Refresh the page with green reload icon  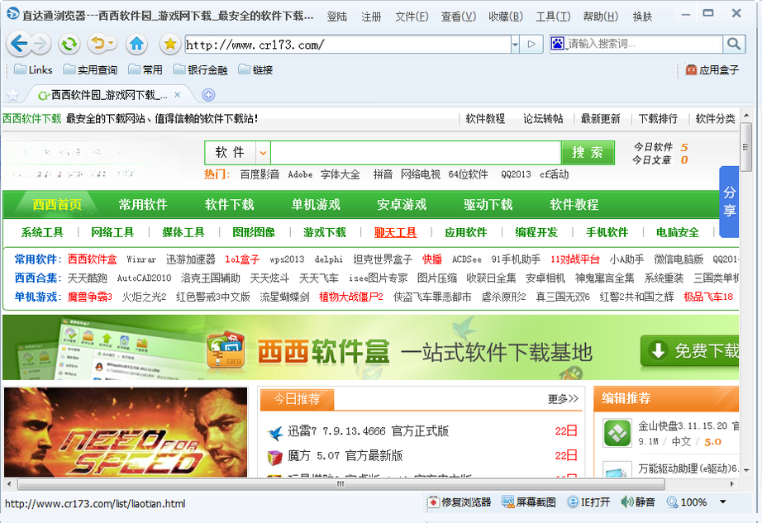pos(69,44)
